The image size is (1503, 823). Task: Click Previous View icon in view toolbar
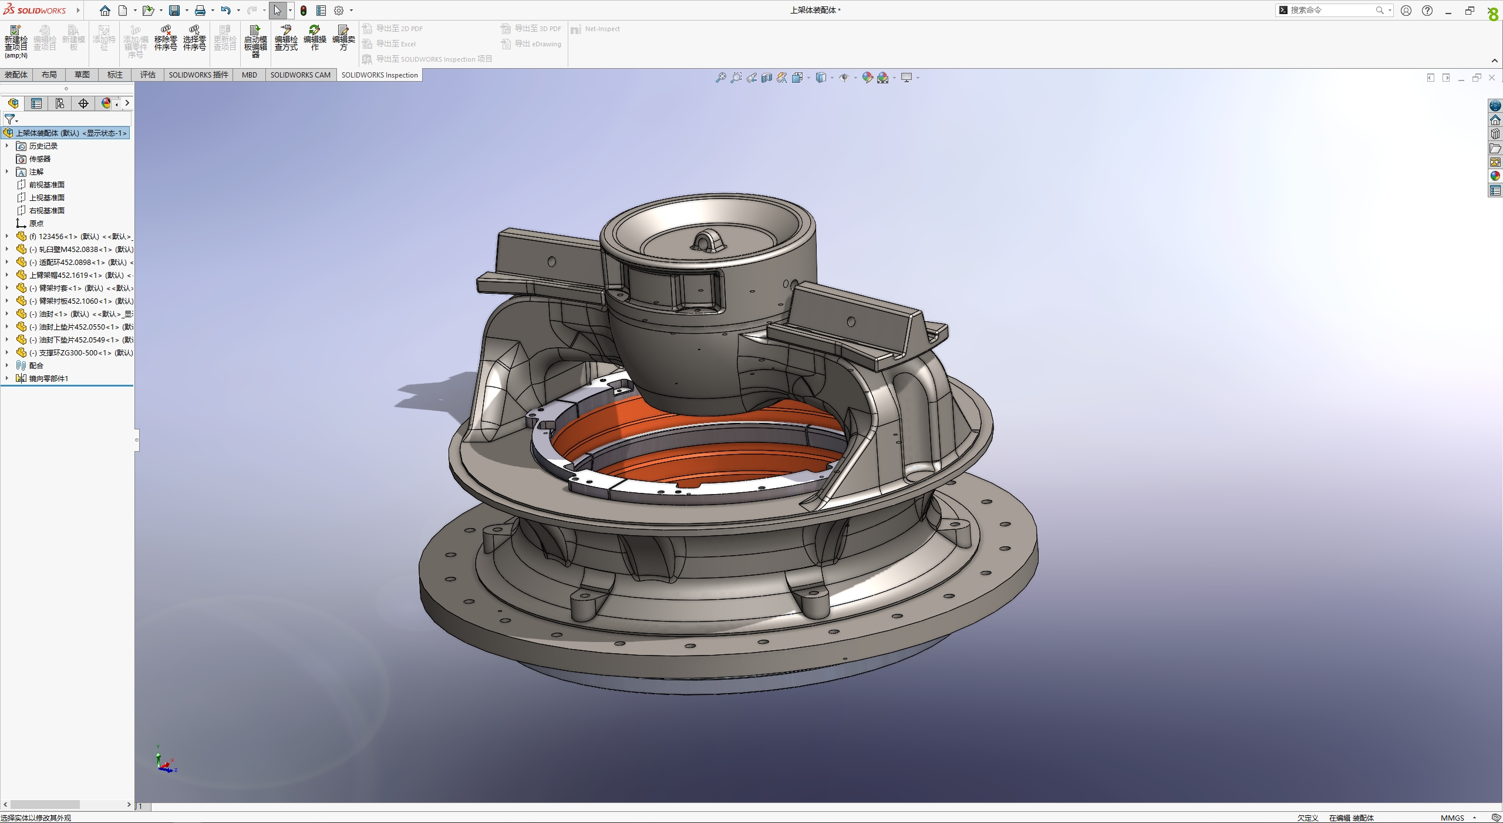click(751, 78)
